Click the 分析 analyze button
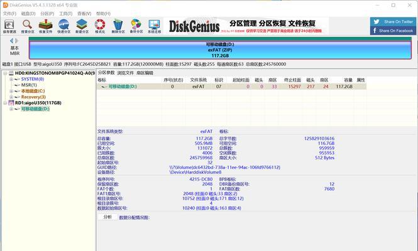Image resolution: width=418 pixels, height=251 pixels. pos(107,217)
